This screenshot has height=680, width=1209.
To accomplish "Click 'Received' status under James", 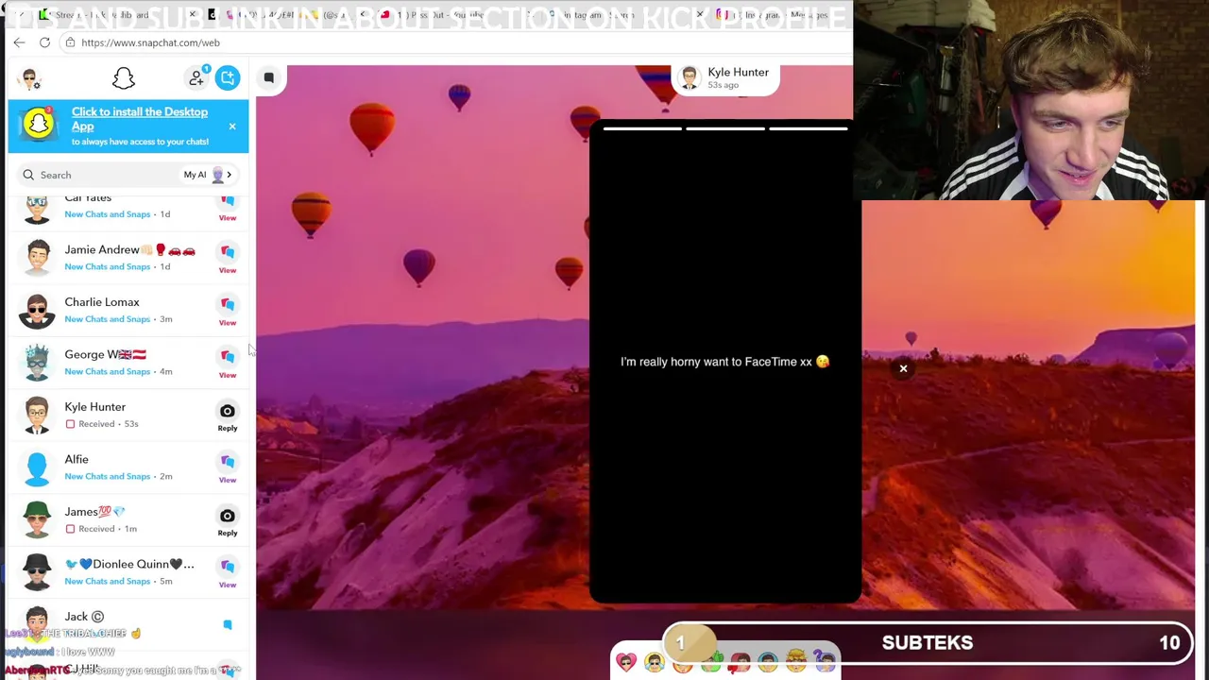I will 96,529.
